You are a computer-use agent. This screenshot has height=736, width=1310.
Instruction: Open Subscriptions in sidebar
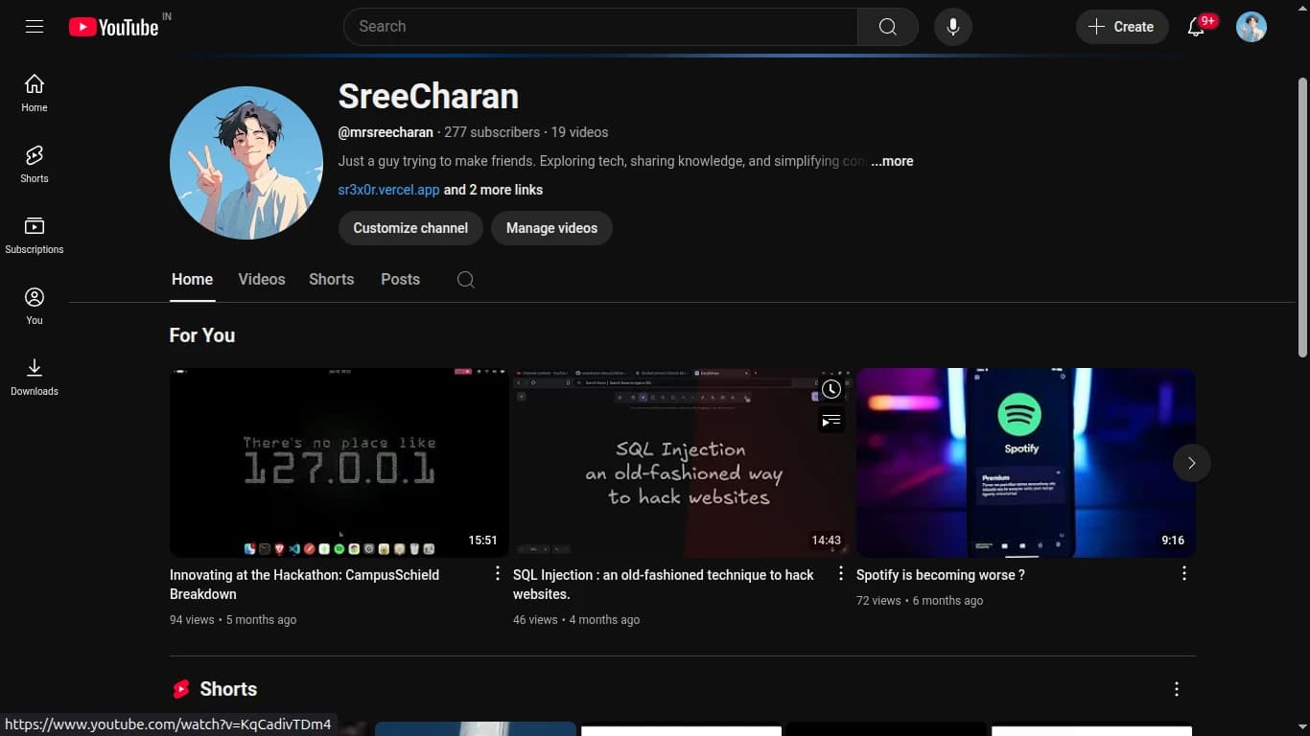pyautogui.click(x=35, y=235)
